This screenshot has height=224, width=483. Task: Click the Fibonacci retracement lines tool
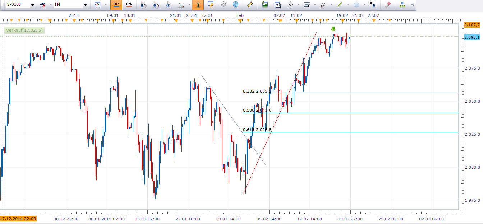(x=306, y=5)
